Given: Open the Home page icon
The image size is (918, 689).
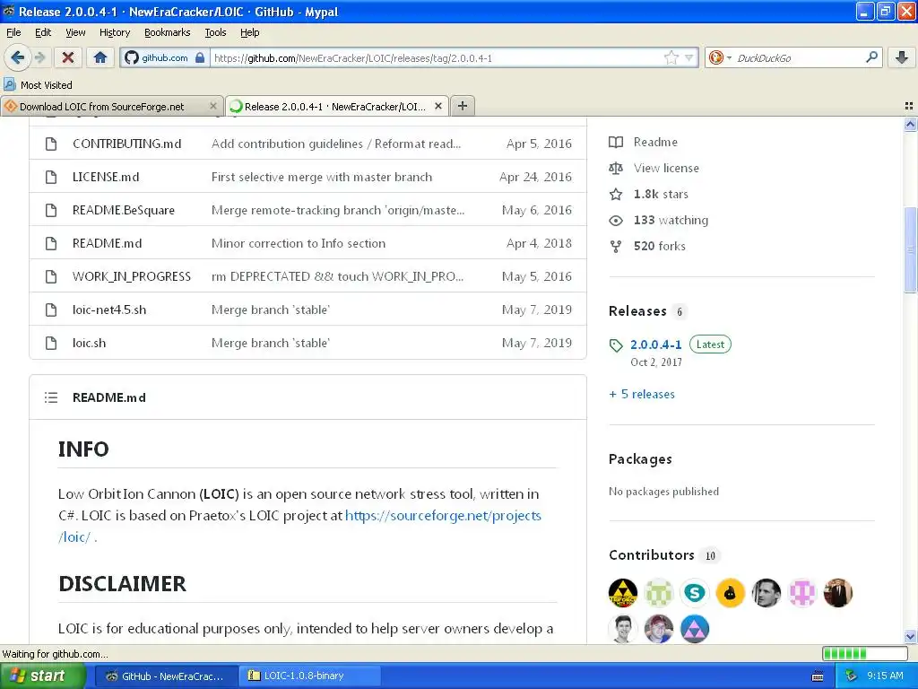Looking at the screenshot, I should pos(100,57).
